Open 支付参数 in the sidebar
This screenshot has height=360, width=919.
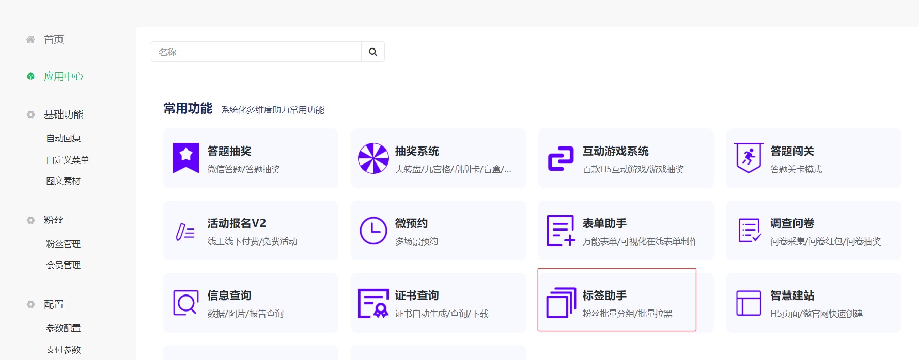[x=64, y=350]
